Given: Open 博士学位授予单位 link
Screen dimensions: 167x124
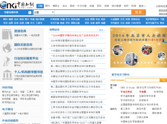Looking at the screenshot, I should pos(11,95).
